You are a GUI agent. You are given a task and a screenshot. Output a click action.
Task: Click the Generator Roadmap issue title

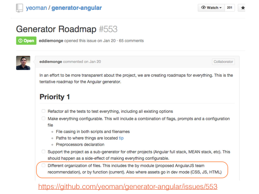[x=56, y=29]
